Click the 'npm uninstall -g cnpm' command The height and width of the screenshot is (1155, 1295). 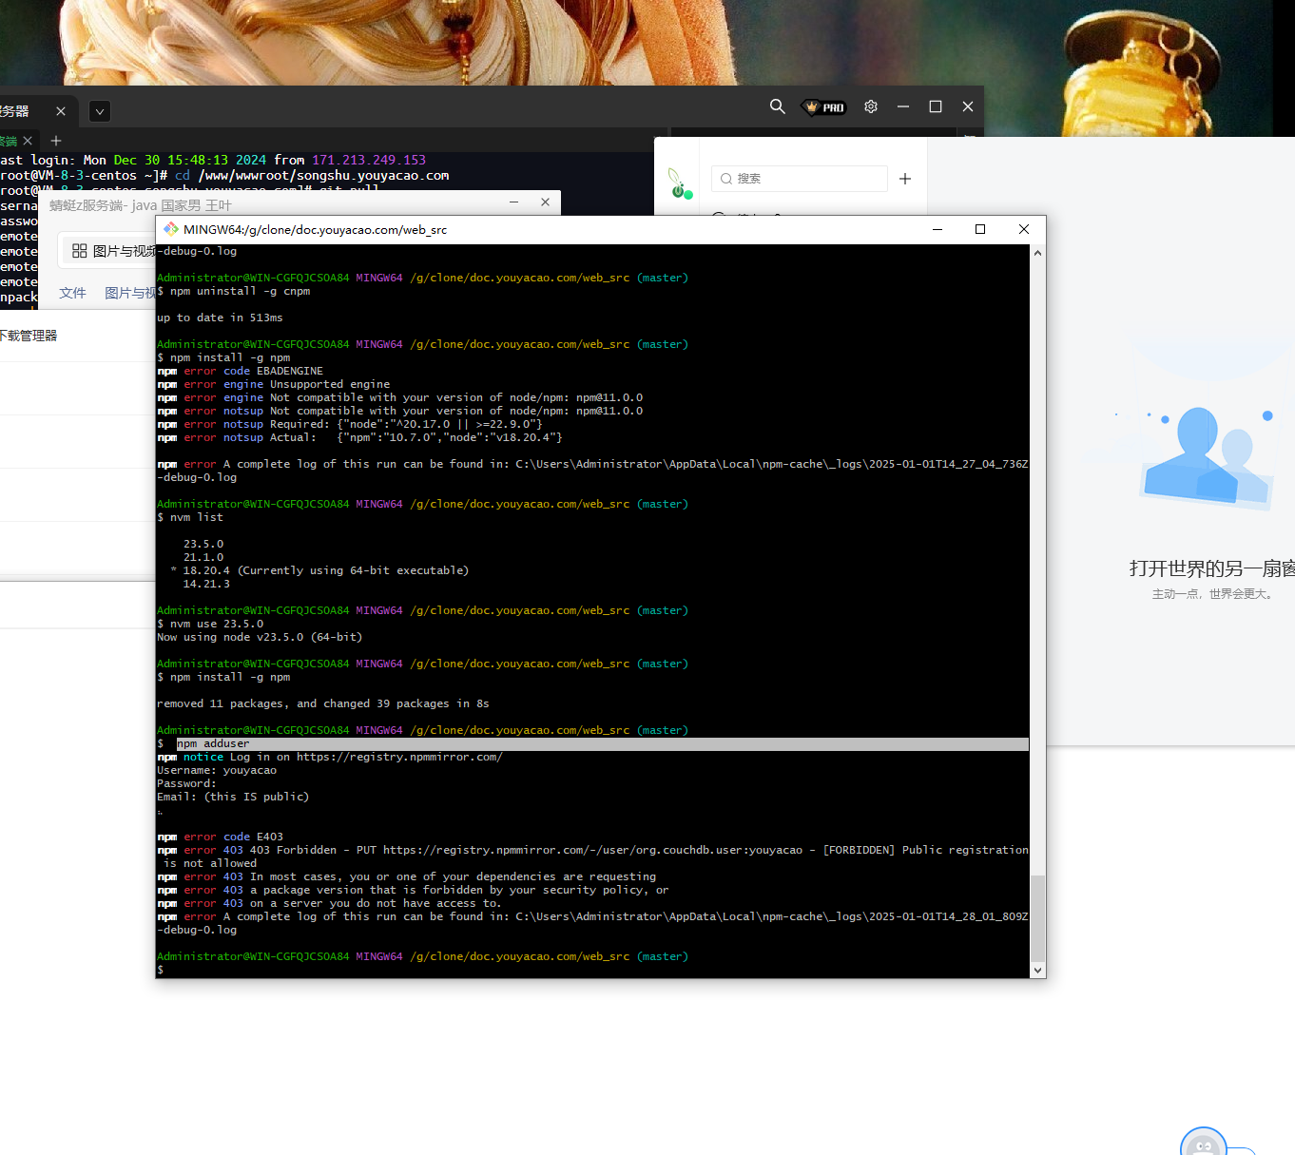click(x=240, y=291)
